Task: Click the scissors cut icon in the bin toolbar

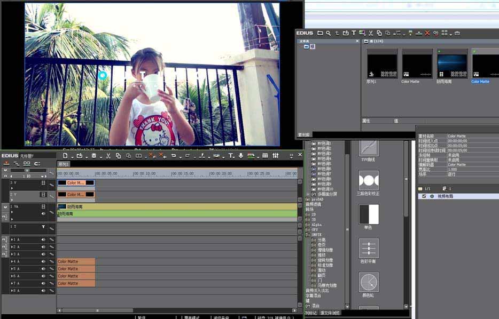Action: pos(371,33)
